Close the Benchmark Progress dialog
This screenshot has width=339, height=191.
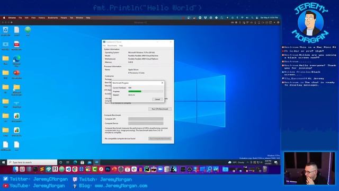162,83
